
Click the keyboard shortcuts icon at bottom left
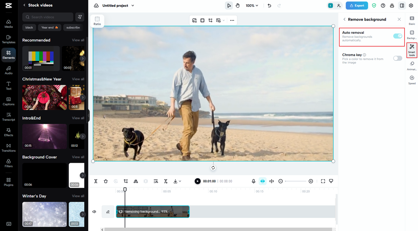point(9,224)
